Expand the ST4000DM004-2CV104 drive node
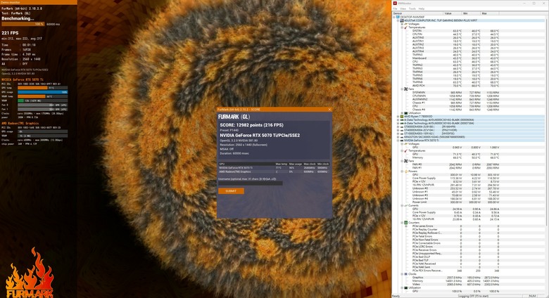 tap(398, 130)
